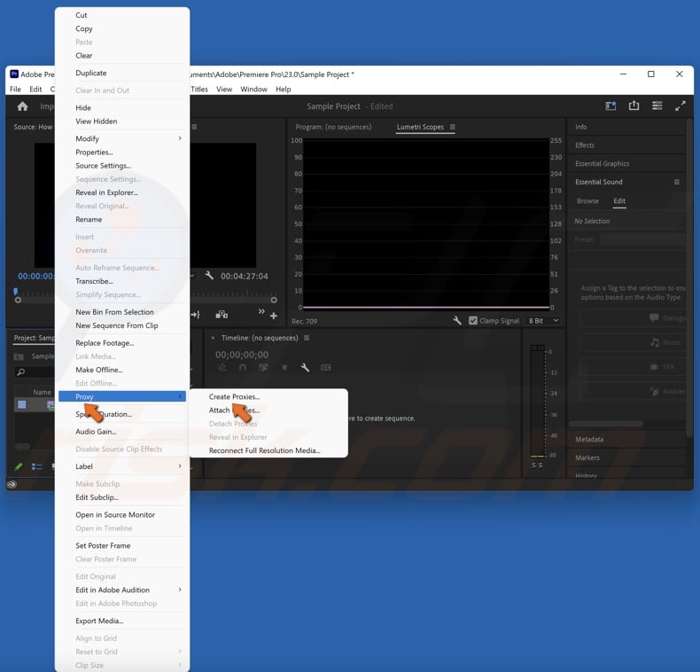Screen dimensions: 700x672
Task: Toggle insert sequences as nests icon in Timeline
Action: coord(222,367)
